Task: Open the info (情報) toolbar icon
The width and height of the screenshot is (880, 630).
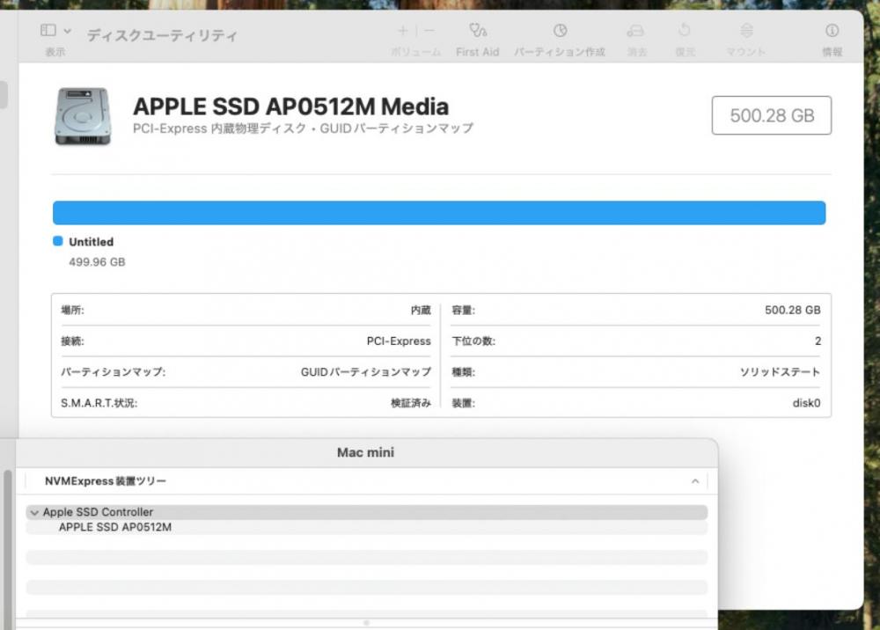Action: [832, 30]
